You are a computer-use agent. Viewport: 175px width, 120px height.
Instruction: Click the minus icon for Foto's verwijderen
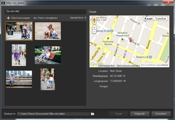pos(35,18)
